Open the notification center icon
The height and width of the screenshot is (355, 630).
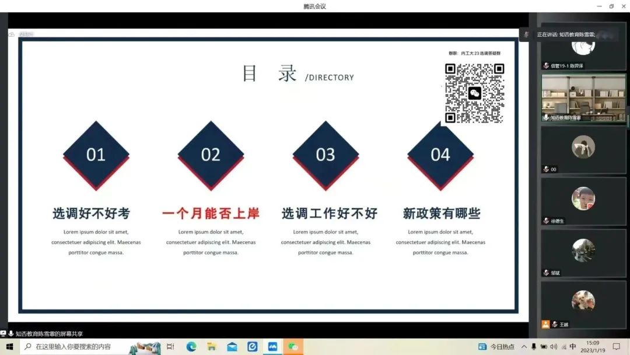click(x=616, y=346)
